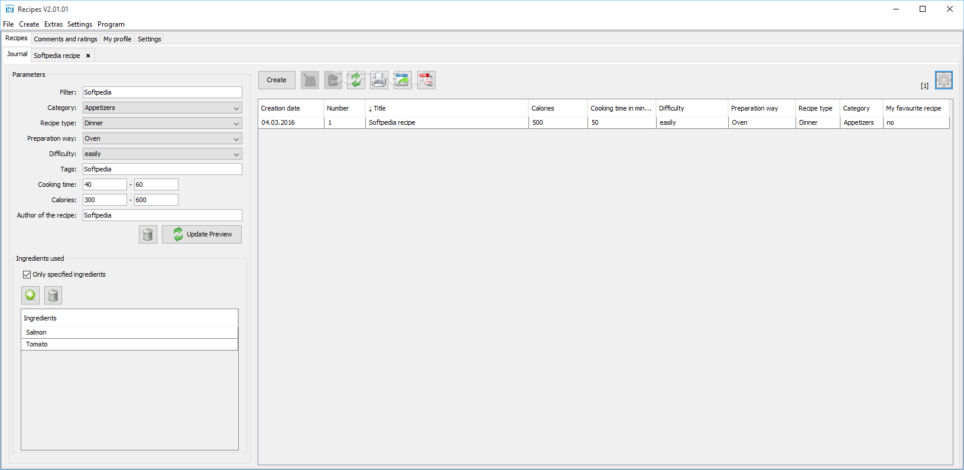Image resolution: width=964 pixels, height=470 pixels.
Task: Refresh the recipe list with green arrows icon
Action: [x=356, y=80]
